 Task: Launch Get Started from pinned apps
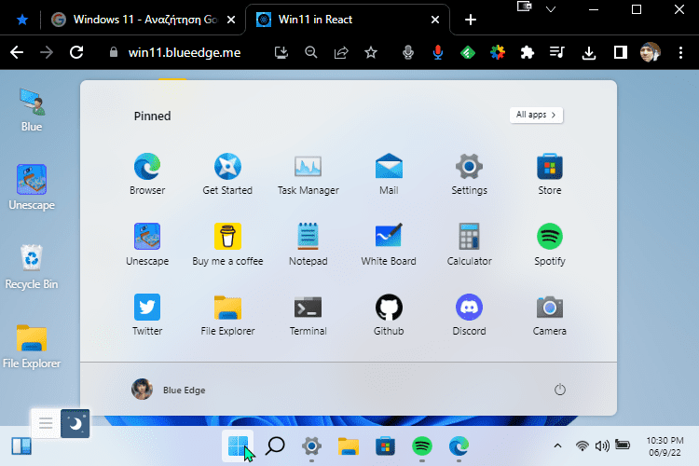227,174
